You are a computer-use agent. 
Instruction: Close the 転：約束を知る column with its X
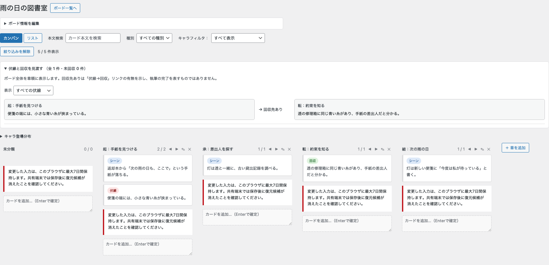pos(389,149)
